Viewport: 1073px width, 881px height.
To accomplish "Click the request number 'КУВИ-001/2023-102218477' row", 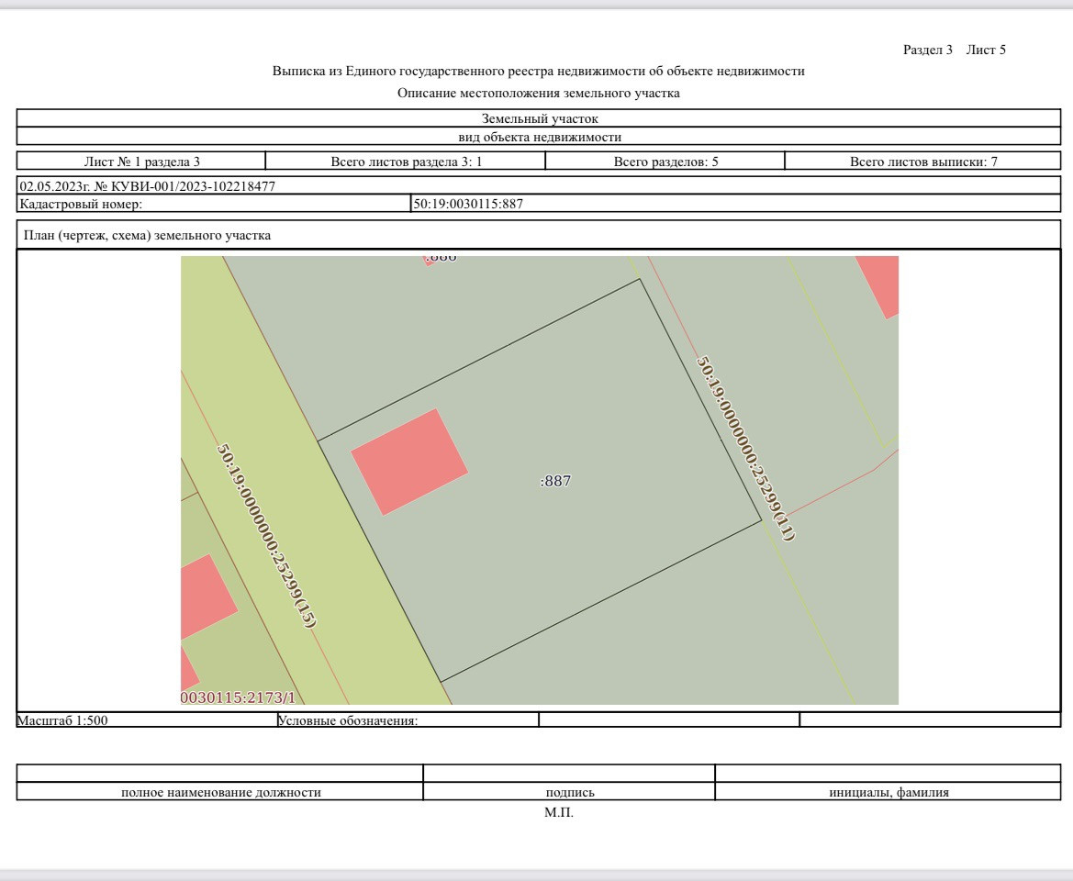I will [539, 186].
